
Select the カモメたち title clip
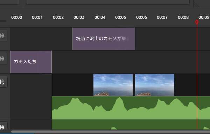(31, 62)
